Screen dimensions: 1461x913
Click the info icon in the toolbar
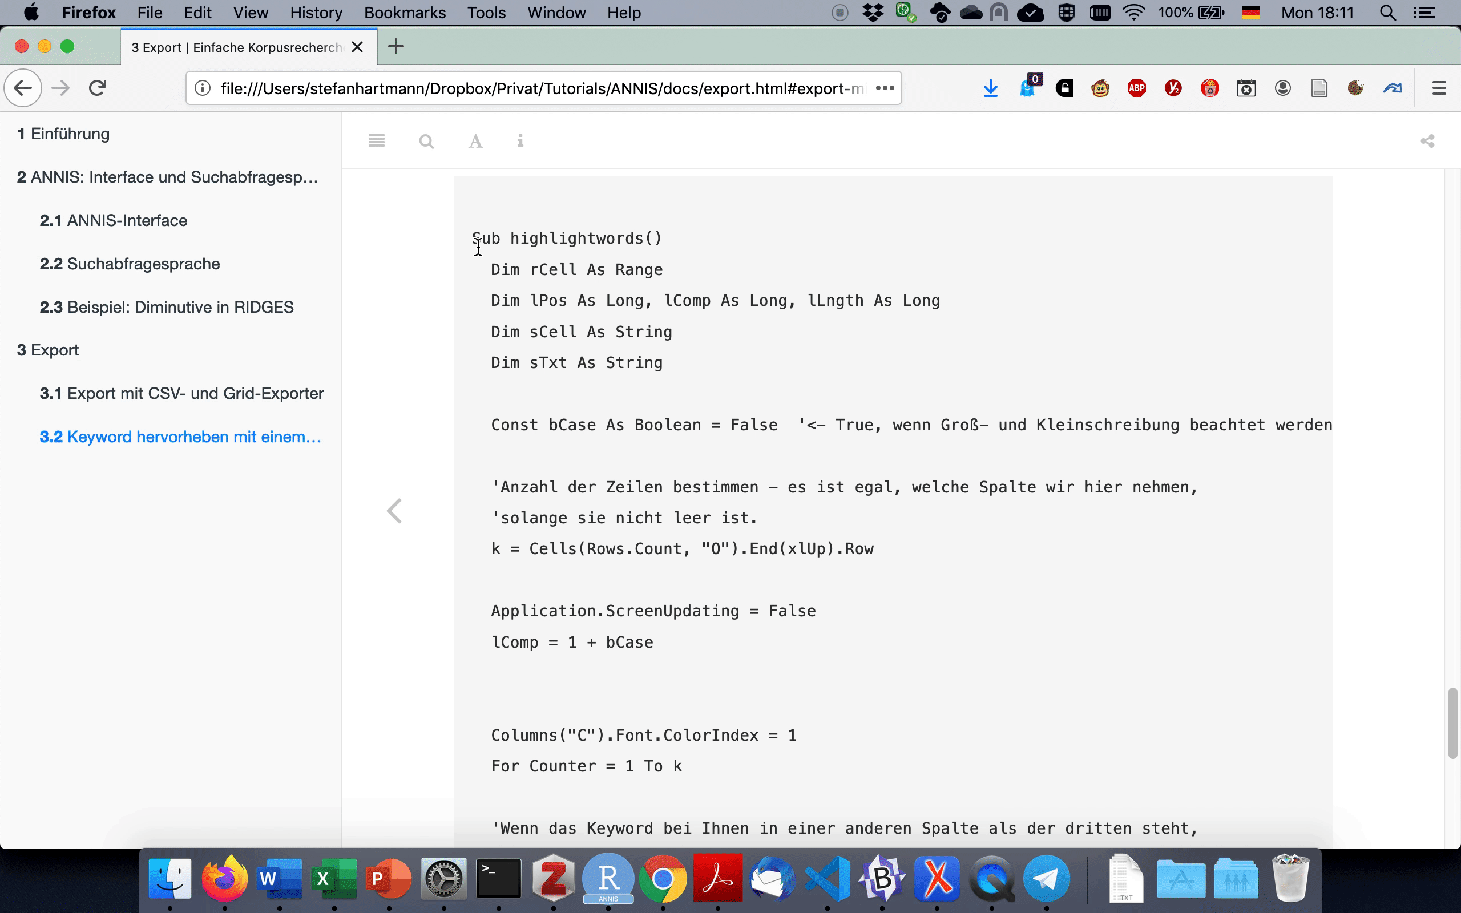pyautogui.click(x=520, y=141)
